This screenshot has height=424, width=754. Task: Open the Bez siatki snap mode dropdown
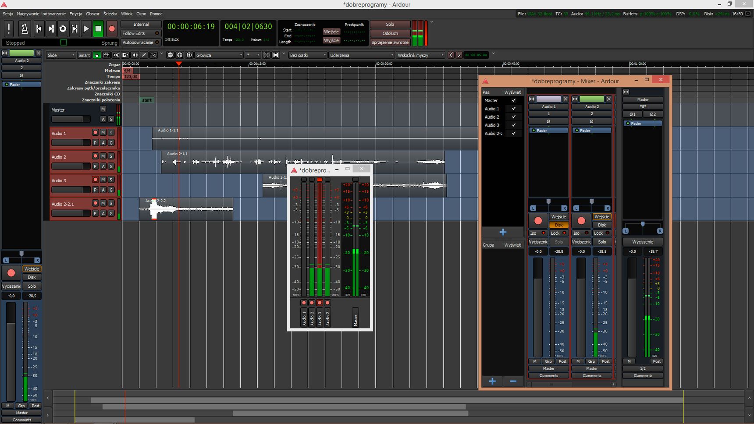(308, 55)
